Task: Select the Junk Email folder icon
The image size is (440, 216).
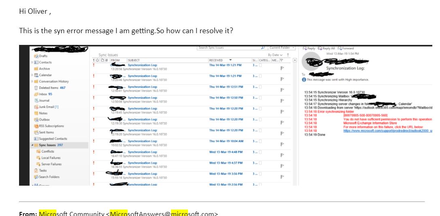Action: (36, 107)
